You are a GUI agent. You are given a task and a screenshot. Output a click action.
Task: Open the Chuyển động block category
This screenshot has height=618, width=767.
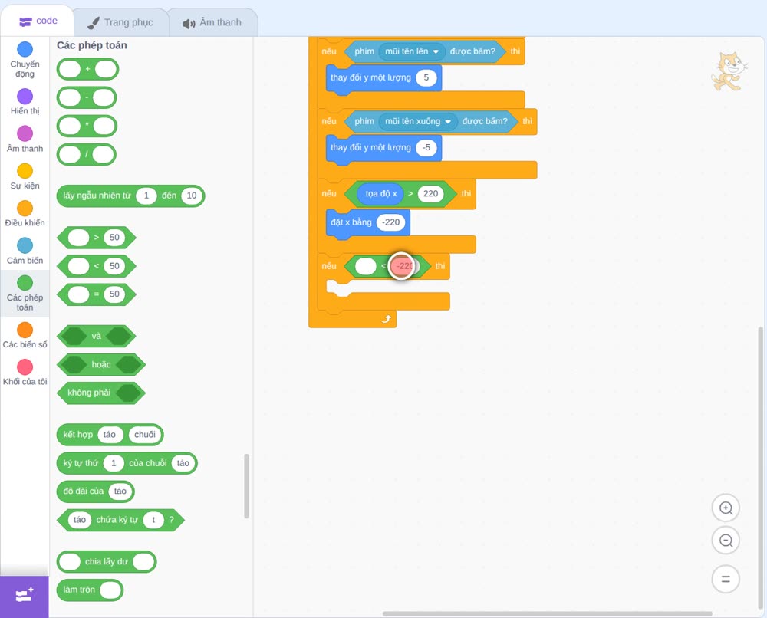pyautogui.click(x=25, y=59)
